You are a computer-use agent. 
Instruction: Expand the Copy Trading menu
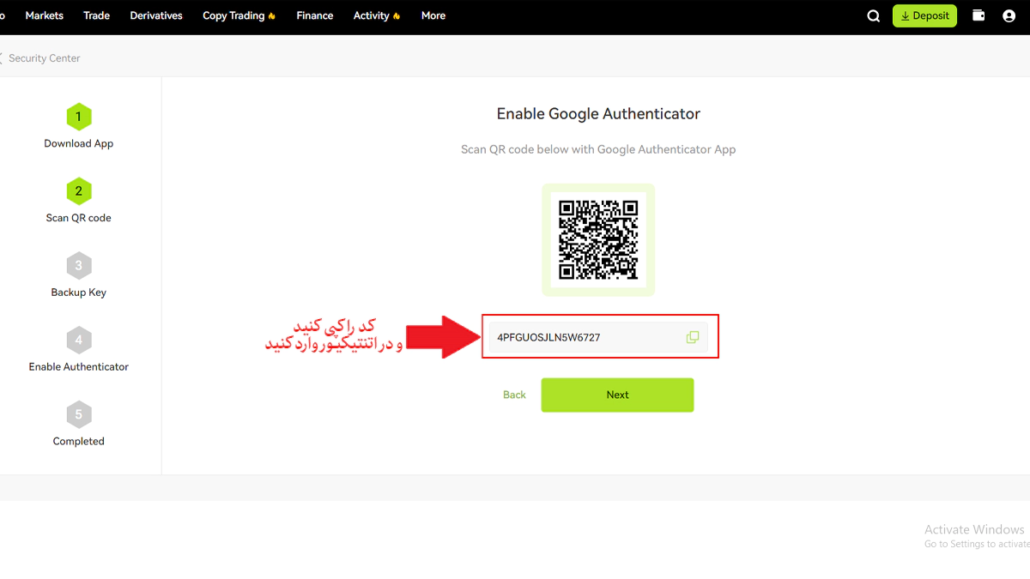click(239, 15)
